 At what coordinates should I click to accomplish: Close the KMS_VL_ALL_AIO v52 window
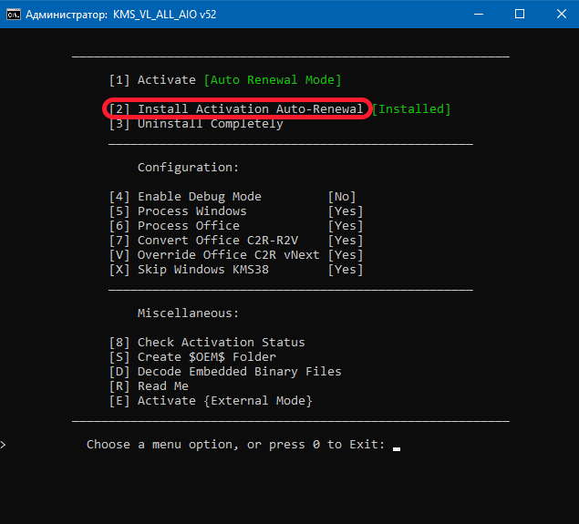click(x=562, y=14)
